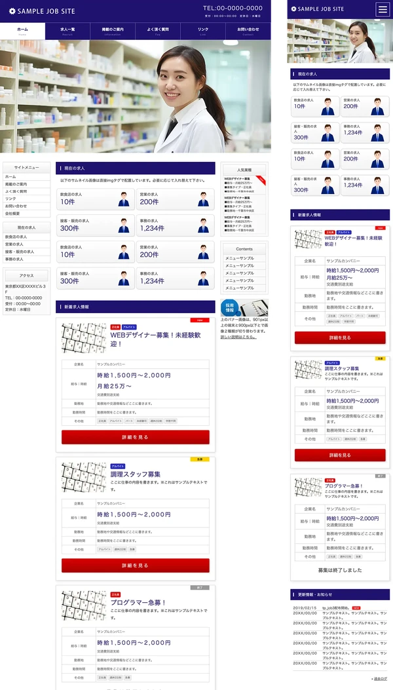
Task: Click 詳細を見る for desktop WEBデザイナー job
Action: pos(136,438)
